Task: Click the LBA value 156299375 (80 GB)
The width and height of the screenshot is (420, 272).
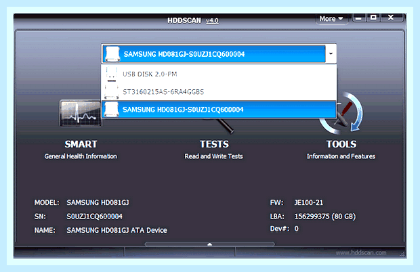Action: (325, 217)
